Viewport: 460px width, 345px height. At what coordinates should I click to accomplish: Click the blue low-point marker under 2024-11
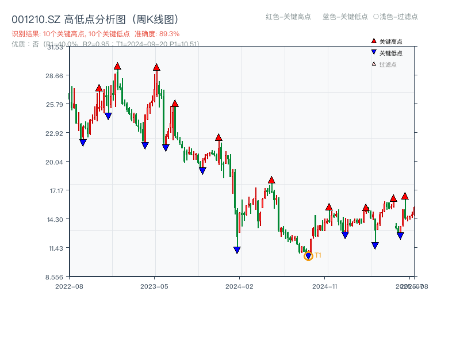click(x=345, y=235)
